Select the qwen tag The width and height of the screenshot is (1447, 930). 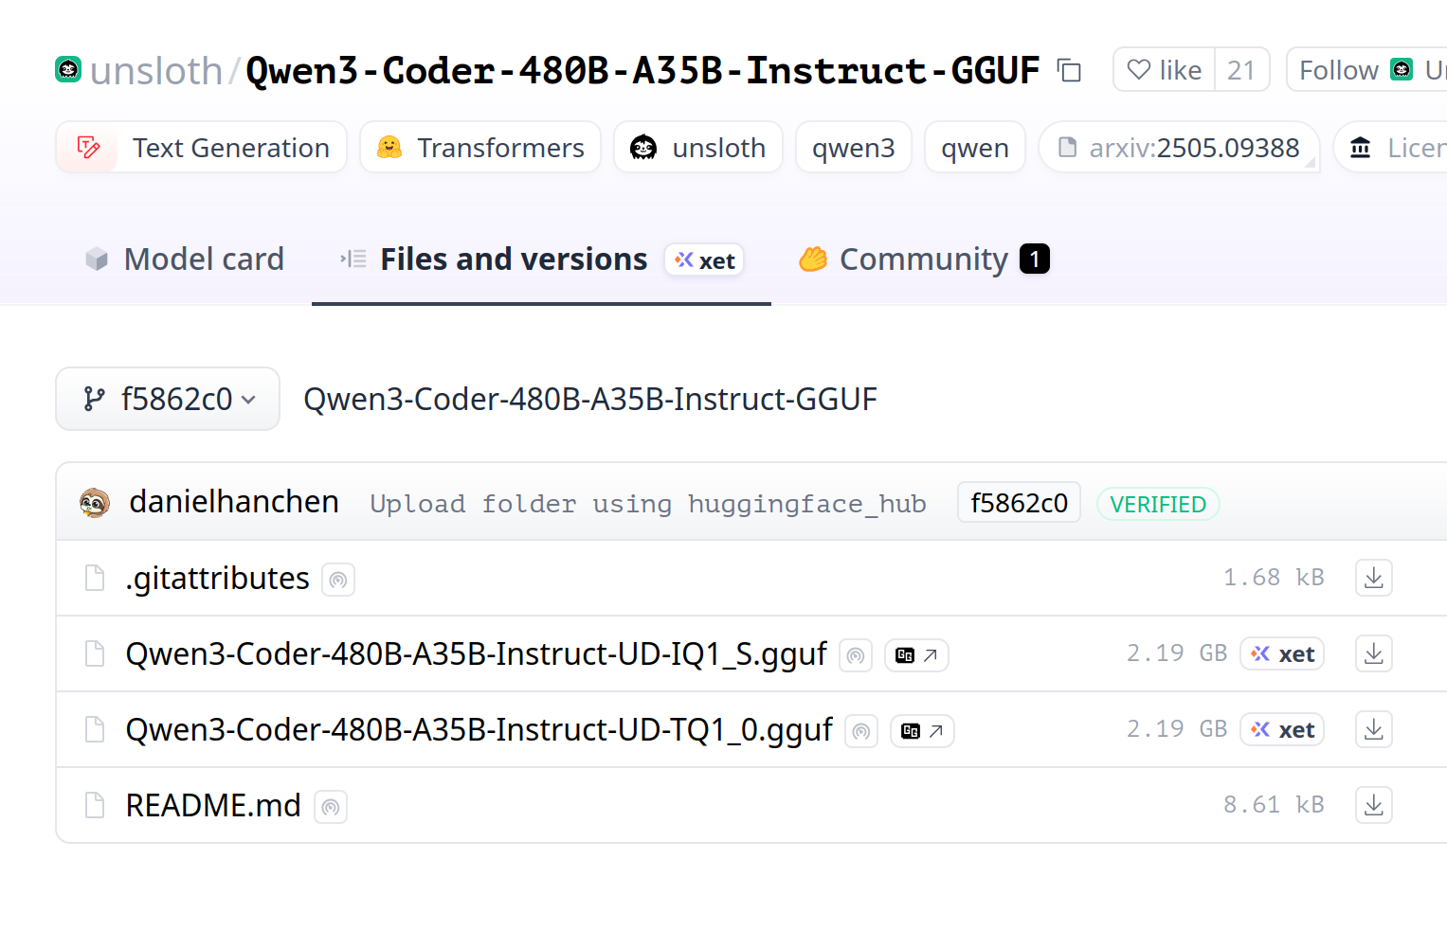pos(975,148)
